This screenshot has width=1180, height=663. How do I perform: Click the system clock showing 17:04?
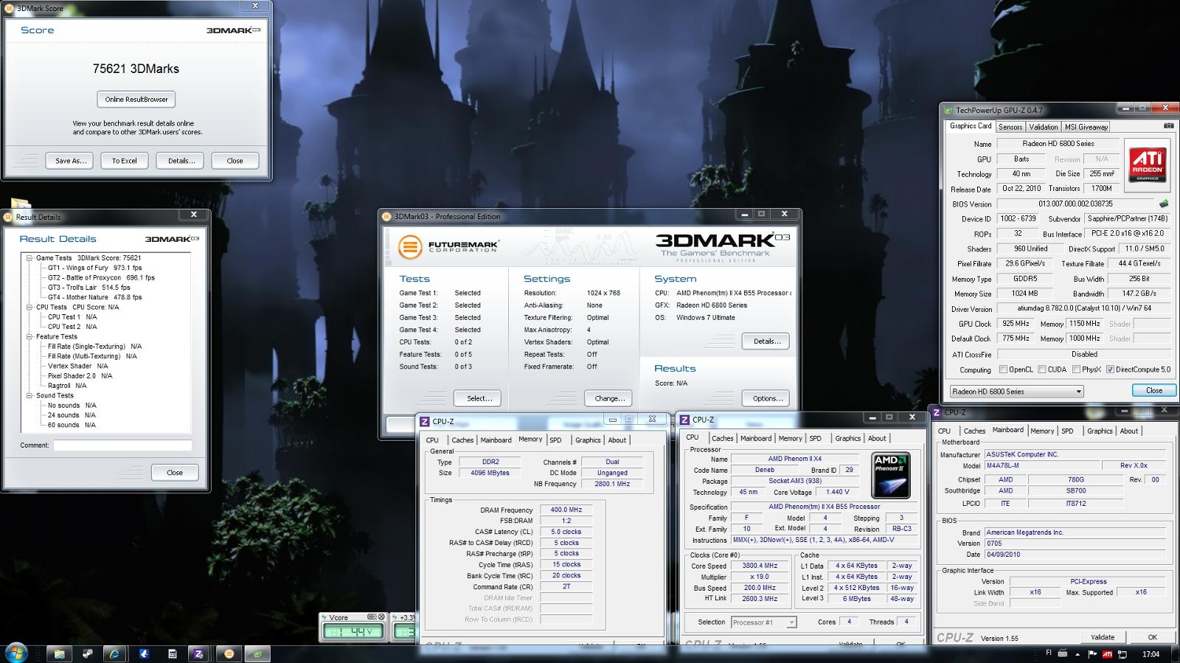coord(1150,654)
